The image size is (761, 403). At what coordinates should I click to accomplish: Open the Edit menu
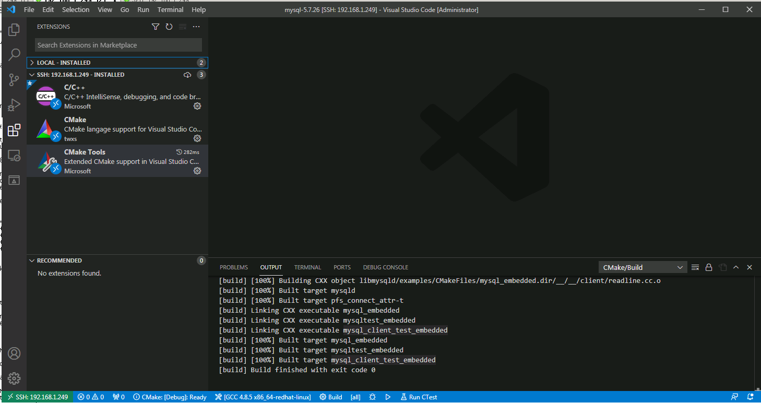coord(48,9)
